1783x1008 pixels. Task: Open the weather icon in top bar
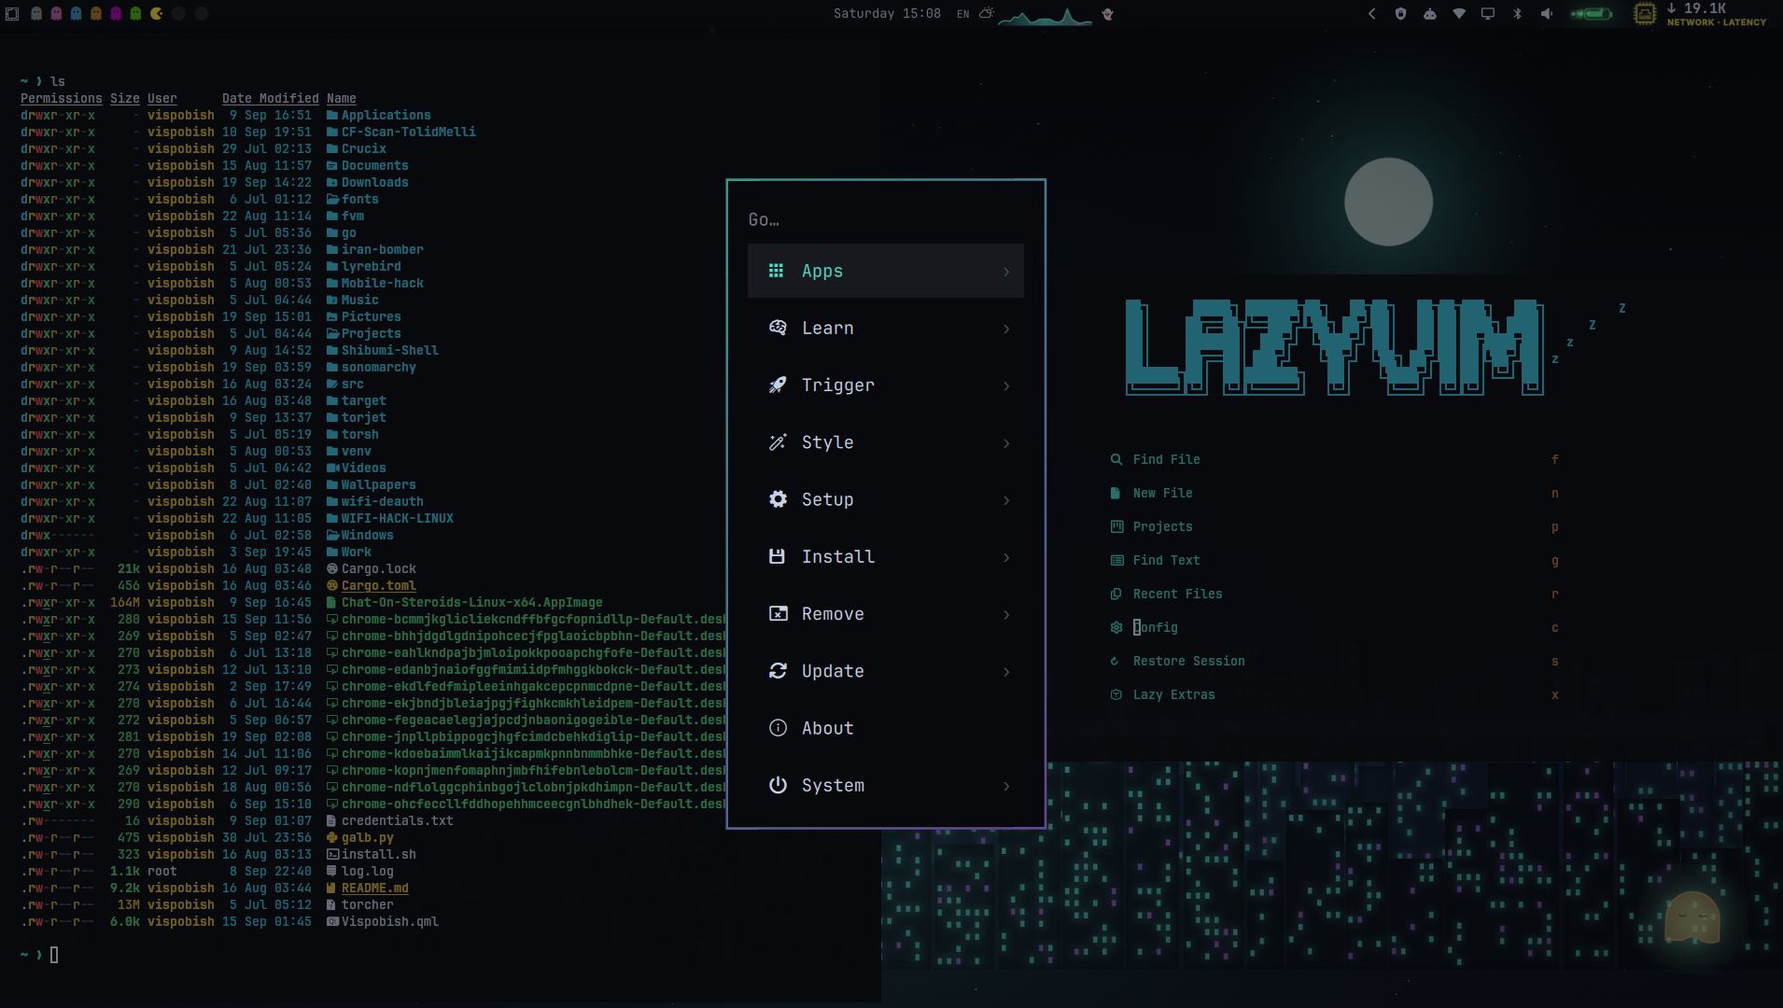(986, 14)
